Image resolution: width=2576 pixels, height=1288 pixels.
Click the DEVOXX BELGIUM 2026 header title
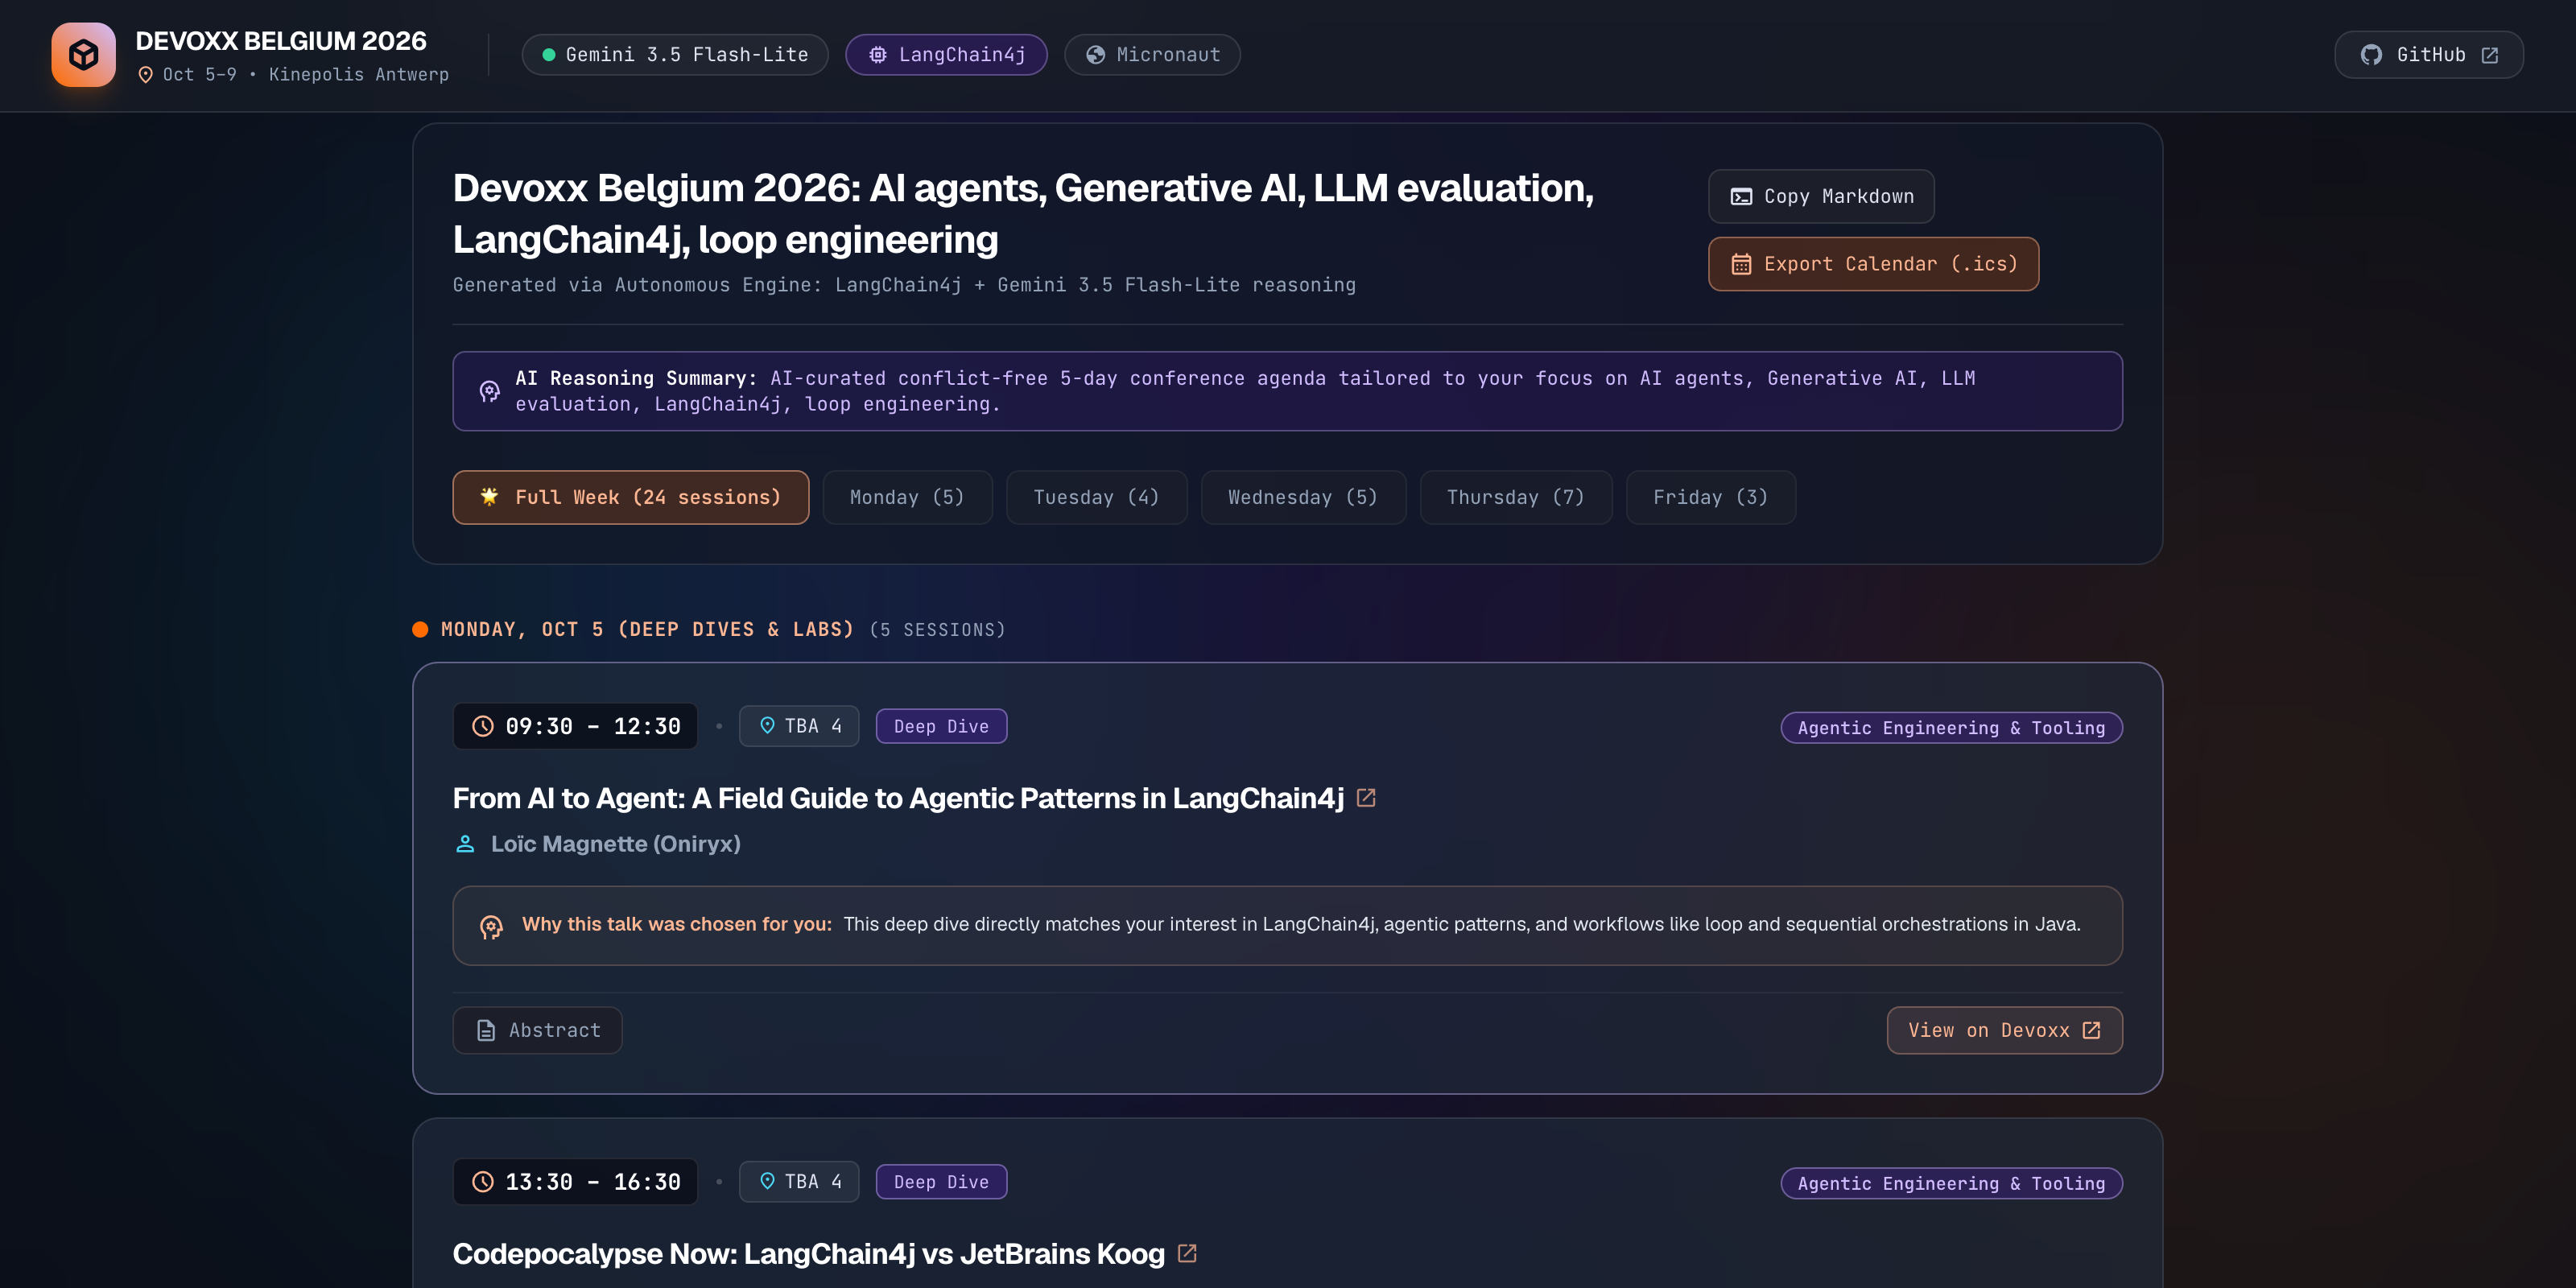coord(281,41)
